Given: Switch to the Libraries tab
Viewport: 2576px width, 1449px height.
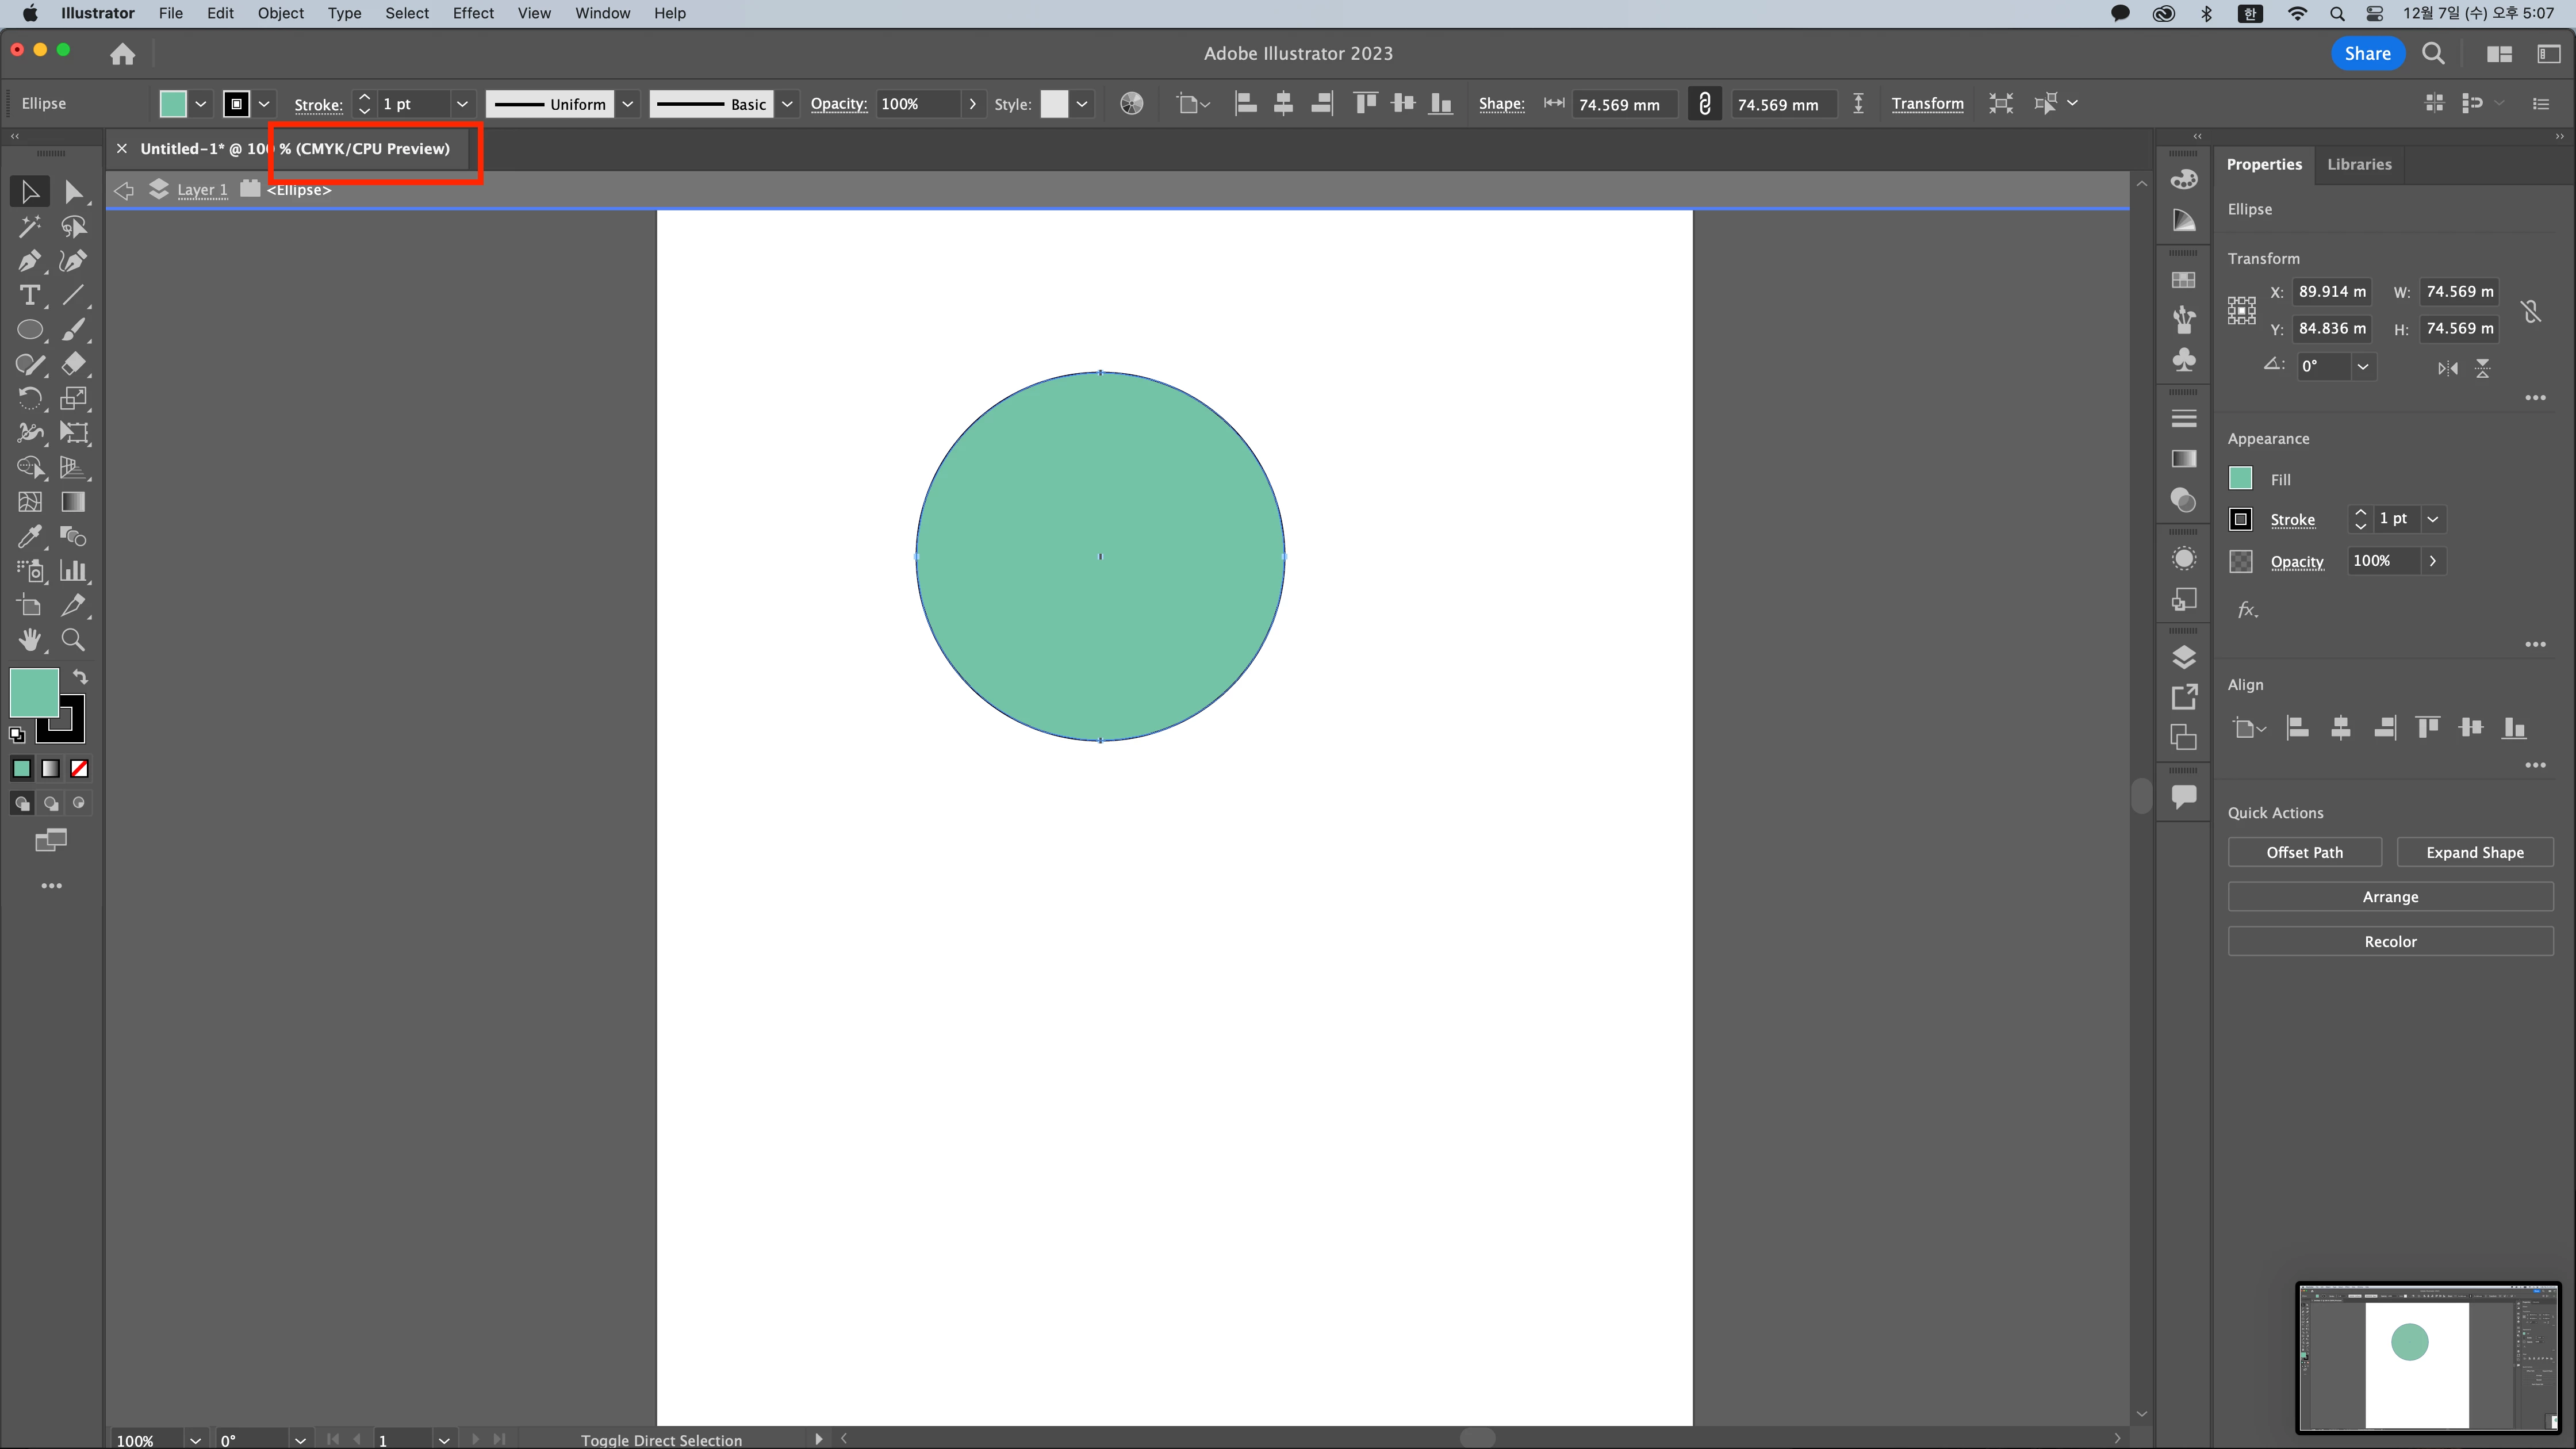Looking at the screenshot, I should (2358, 164).
